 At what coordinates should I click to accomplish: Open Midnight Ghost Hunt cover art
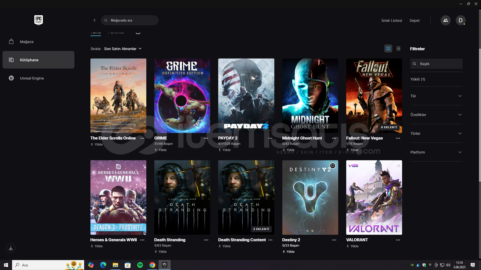click(310, 96)
